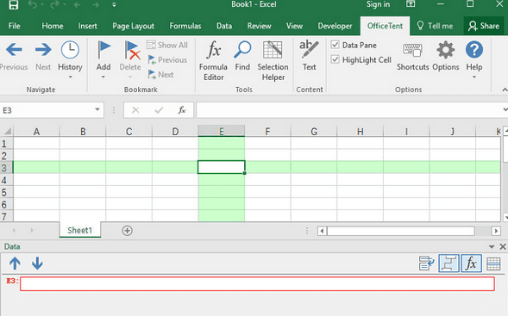Open the Formula Editor

click(213, 60)
